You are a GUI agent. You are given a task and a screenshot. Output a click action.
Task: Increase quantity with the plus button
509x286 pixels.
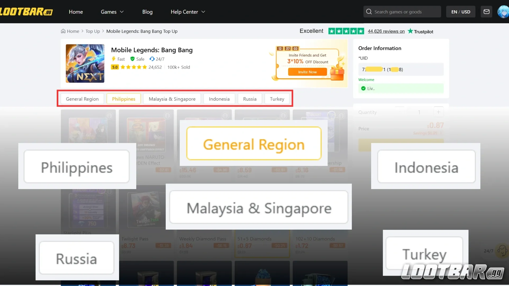pyautogui.click(x=438, y=112)
